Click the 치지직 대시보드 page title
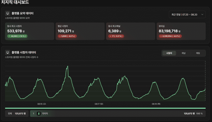This screenshot has width=212, height=122. tap(15, 2)
